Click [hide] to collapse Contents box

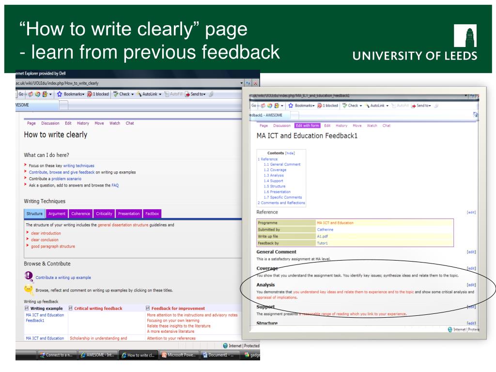[x=290, y=153]
